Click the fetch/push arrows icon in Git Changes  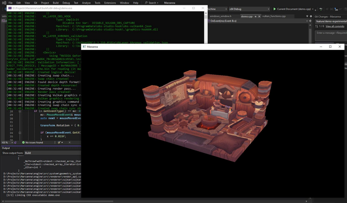tap(317, 26)
